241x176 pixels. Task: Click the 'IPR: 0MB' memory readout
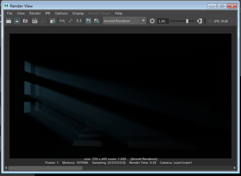click(221, 21)
